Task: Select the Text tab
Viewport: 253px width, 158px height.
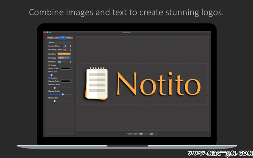Action: [63, 38]
